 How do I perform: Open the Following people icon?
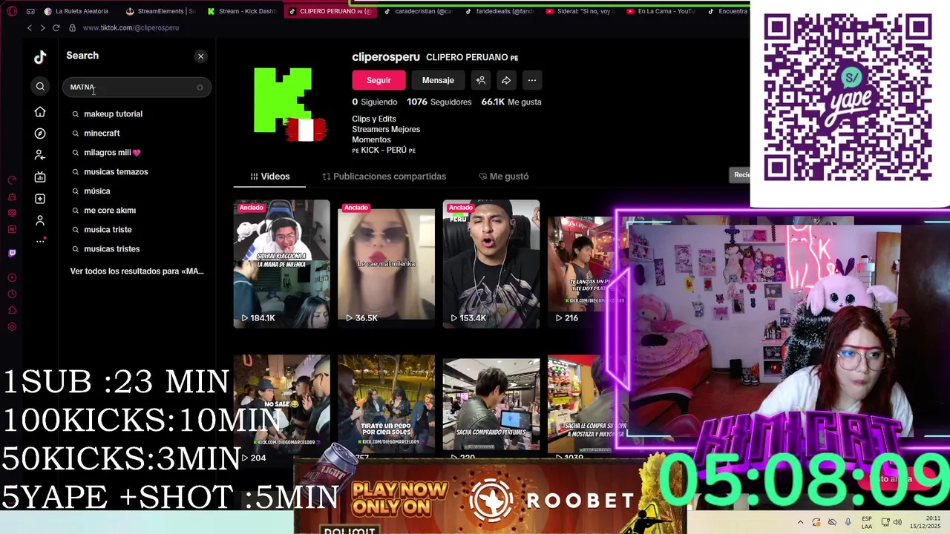coord(40,155)
